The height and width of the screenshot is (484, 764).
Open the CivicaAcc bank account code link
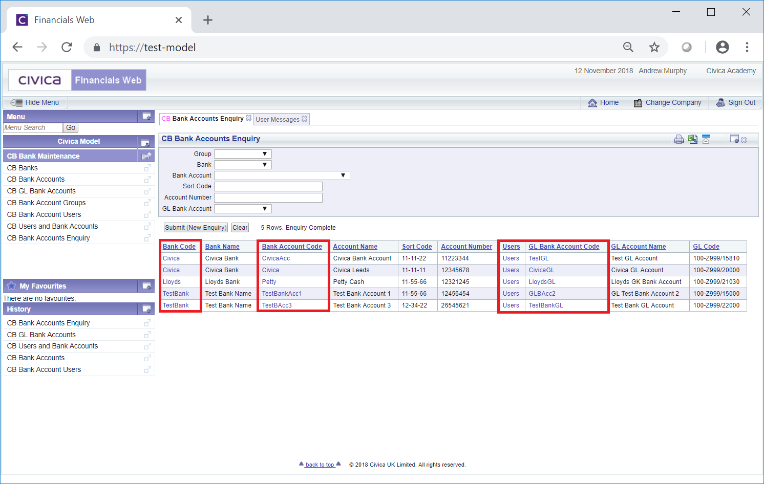[276, 258]
